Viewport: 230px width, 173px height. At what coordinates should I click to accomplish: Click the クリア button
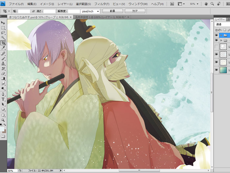coord(135,11)
